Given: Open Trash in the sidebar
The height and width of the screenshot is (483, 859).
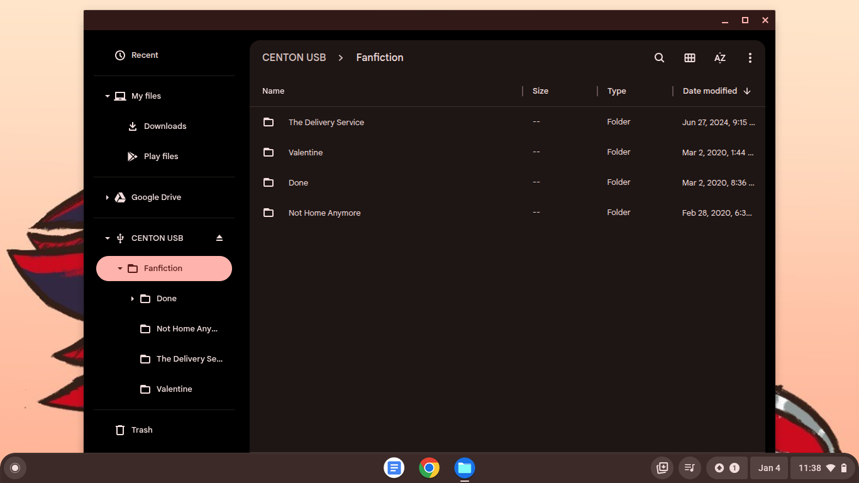Looking at the screenshot, I should pyautogui.click(x=141, y=430).
